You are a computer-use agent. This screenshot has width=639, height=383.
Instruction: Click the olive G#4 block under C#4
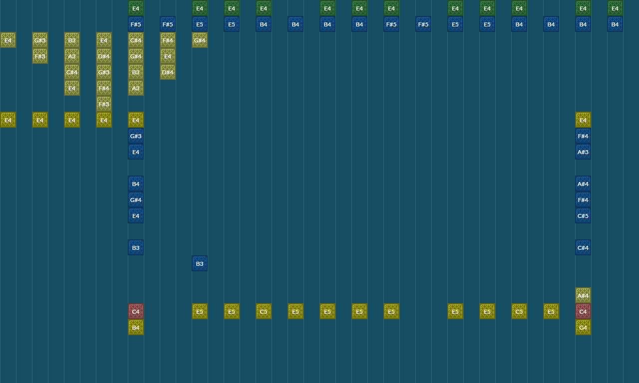click(136, 56)
